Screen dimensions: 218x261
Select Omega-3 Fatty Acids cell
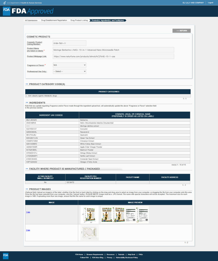point(135,162)
